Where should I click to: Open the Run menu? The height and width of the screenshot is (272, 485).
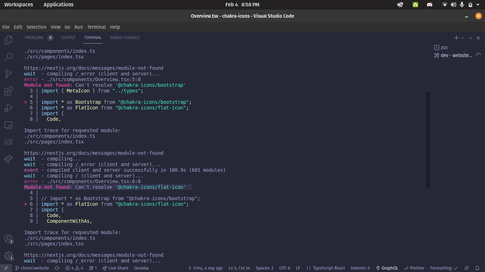click(x=79, y=27)
